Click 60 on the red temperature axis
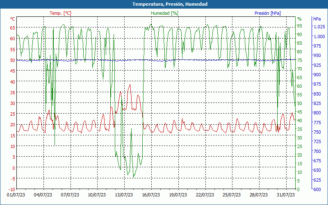 tap(13, 39)
